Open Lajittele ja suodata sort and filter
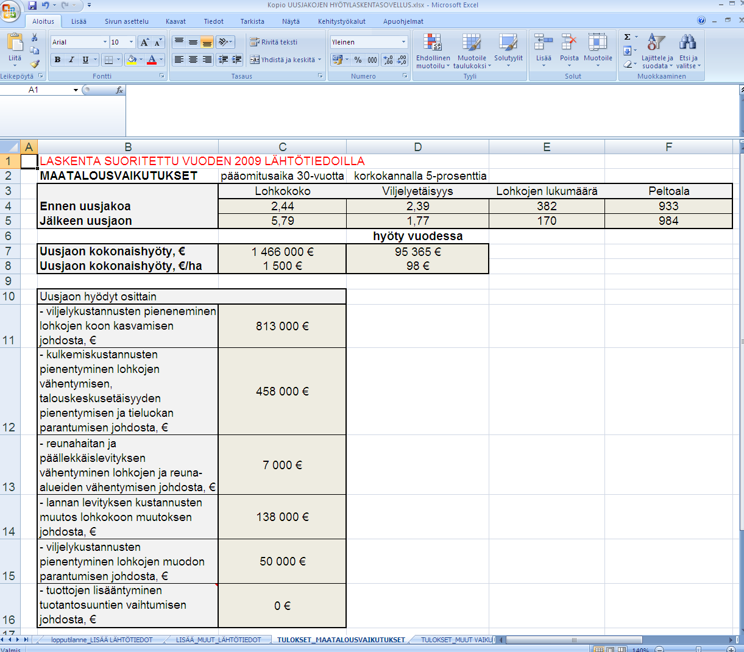 [657, 51]
